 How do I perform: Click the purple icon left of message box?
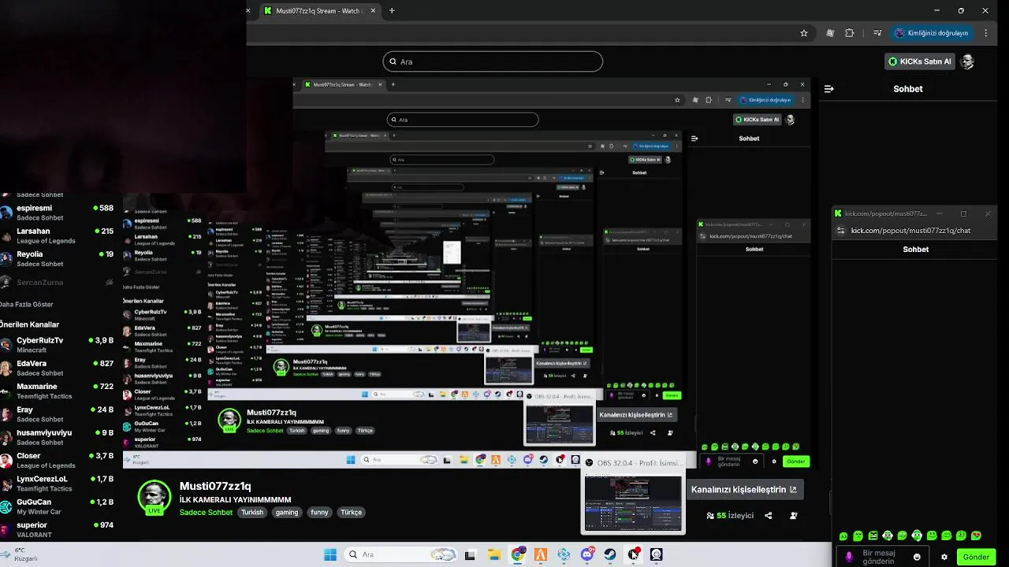tap(849, 557)
